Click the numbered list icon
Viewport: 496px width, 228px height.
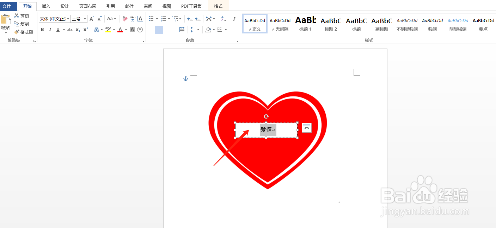[163, 19]
